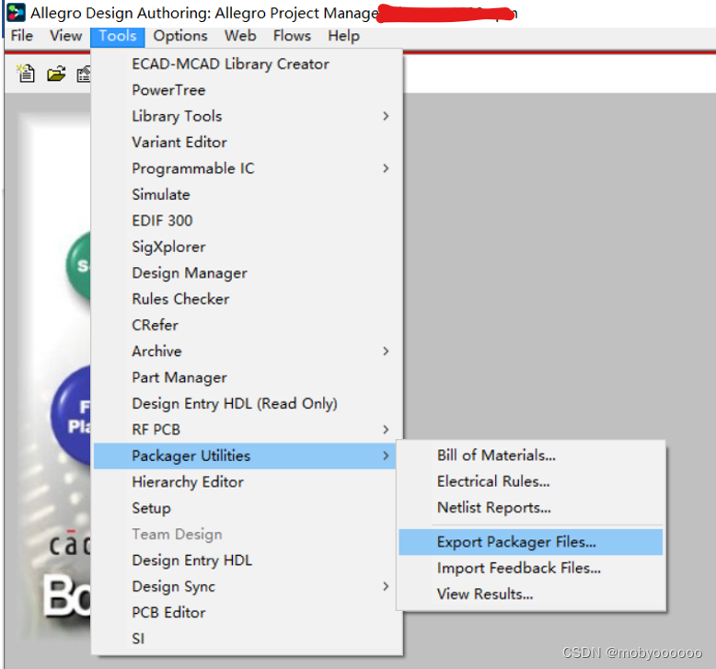The image size is (716, 669).
Task: Open Hierarchy Editor
Action: 247,482
